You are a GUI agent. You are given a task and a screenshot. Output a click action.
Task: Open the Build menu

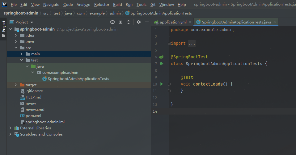click(117, 5)
